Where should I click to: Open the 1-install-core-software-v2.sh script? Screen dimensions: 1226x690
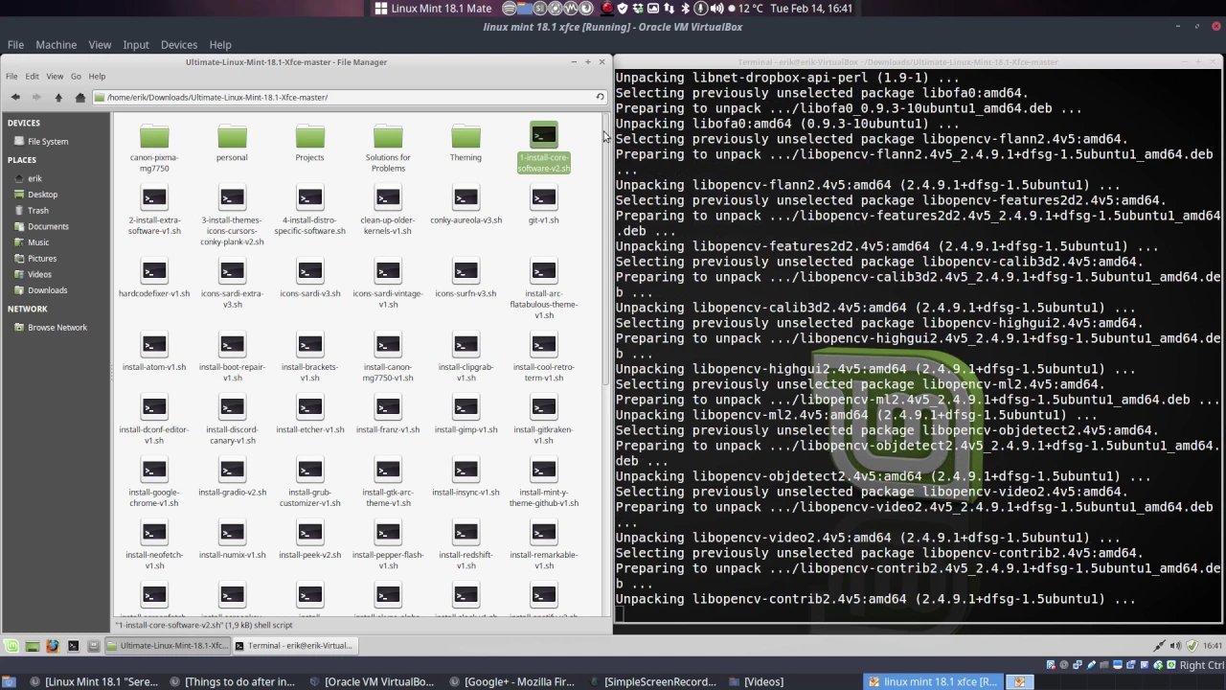pyautogui.click(x=543, y=148)
